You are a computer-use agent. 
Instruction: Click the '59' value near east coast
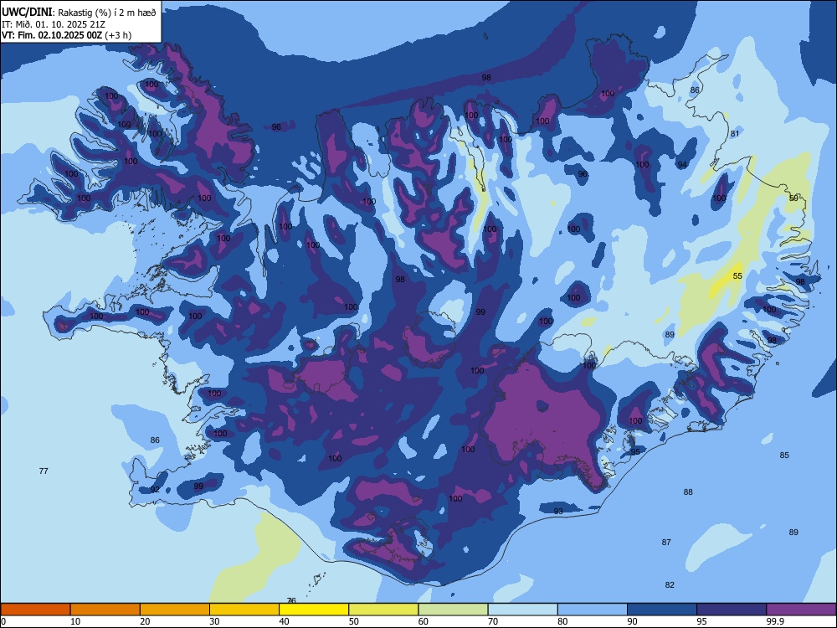pyautogui.click(x=793, y=198)
